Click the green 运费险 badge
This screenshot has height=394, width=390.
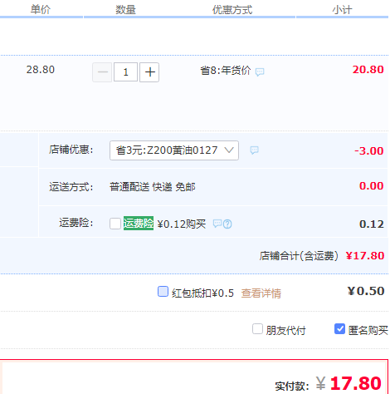pyautogui.click(x=139, y=223)
